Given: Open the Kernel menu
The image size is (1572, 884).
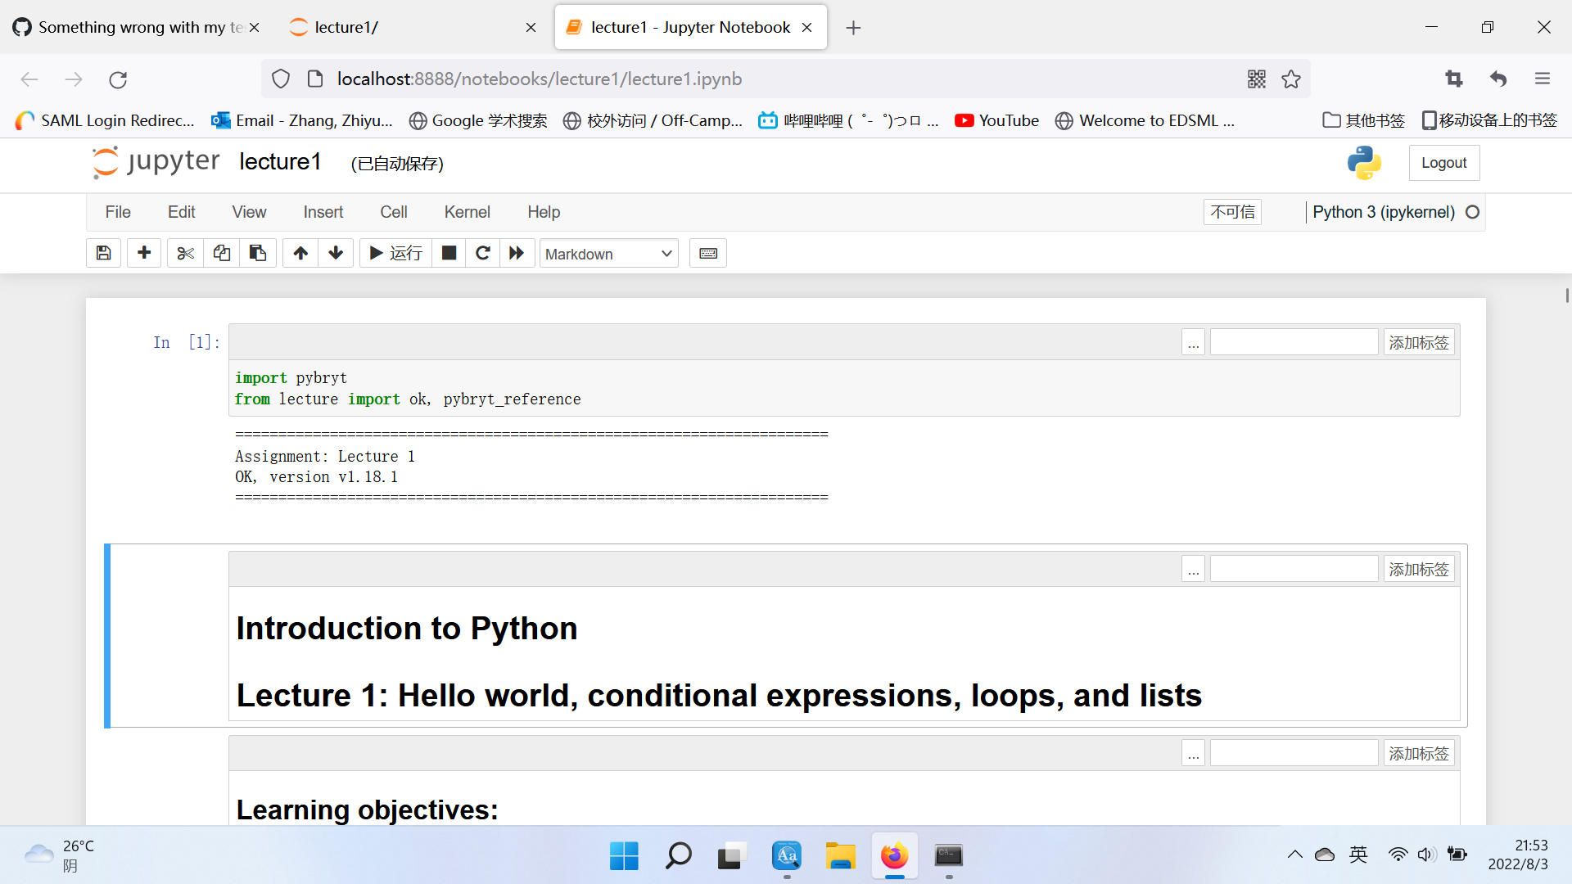Looking at the screenshot, I should pyautogui.click(x=467, y=212).
